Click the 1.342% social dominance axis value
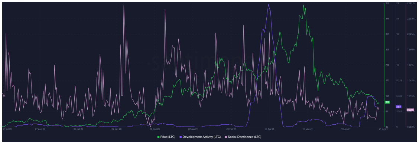This screenshot has width=419, height=144. pos(410,81)
